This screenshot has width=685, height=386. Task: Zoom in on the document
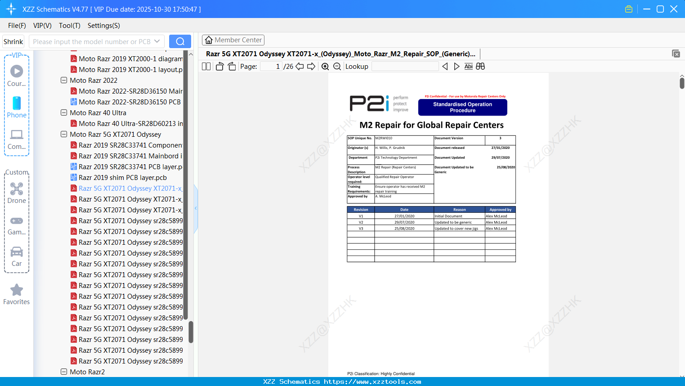pos(325,66)
